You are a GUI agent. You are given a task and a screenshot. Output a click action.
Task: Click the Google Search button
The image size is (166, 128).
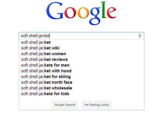[65, 105]
